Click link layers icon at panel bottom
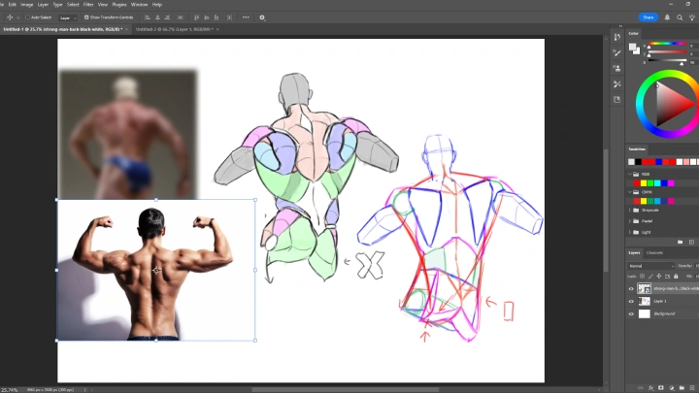The image size is (699, 393). [641, 388]
